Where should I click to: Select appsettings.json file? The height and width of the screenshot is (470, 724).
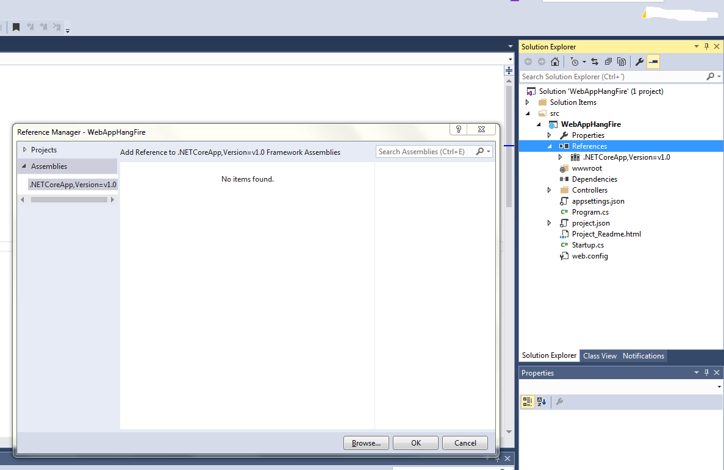[598, 201]
